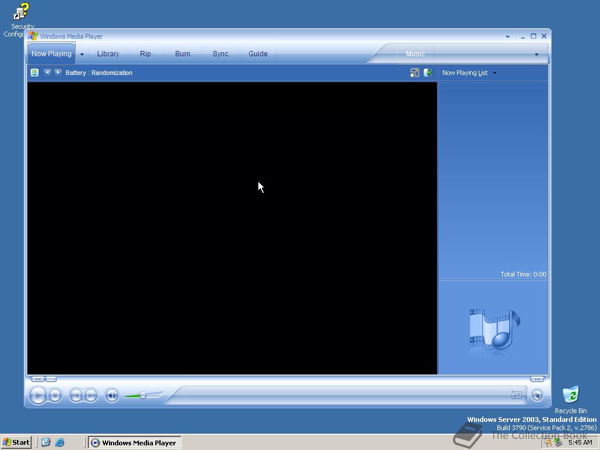Maximize the Windows Media Player window
Viewport: 600px width, 450px height.
click(x=533, y=36)
